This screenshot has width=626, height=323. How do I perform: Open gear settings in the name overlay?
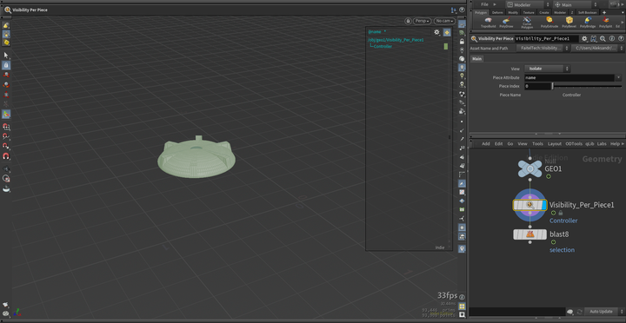coord(436,32)
